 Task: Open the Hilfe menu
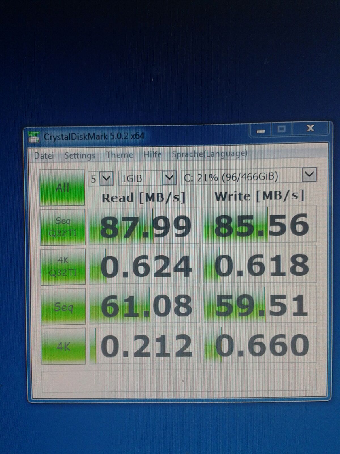152,154
